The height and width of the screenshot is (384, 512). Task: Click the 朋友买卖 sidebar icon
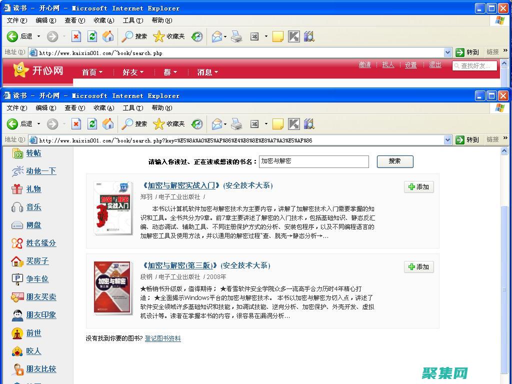pos(17,297)
